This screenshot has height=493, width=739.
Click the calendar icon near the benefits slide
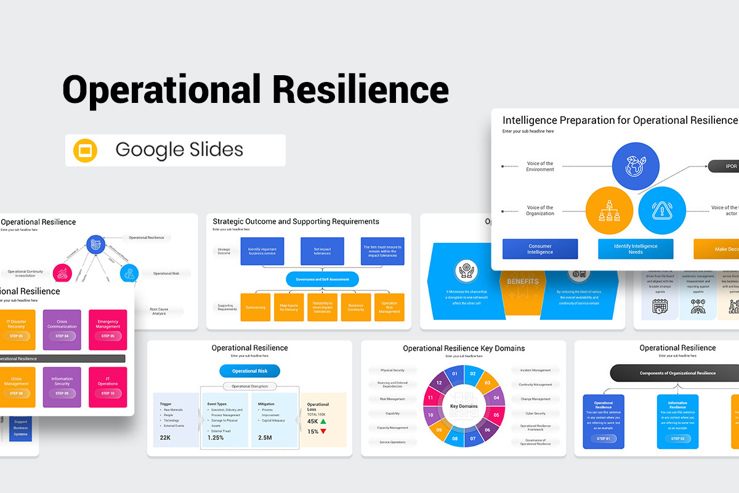[x=660, y=306]
